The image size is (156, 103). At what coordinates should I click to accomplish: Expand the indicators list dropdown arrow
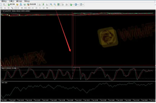click(73, 4)
